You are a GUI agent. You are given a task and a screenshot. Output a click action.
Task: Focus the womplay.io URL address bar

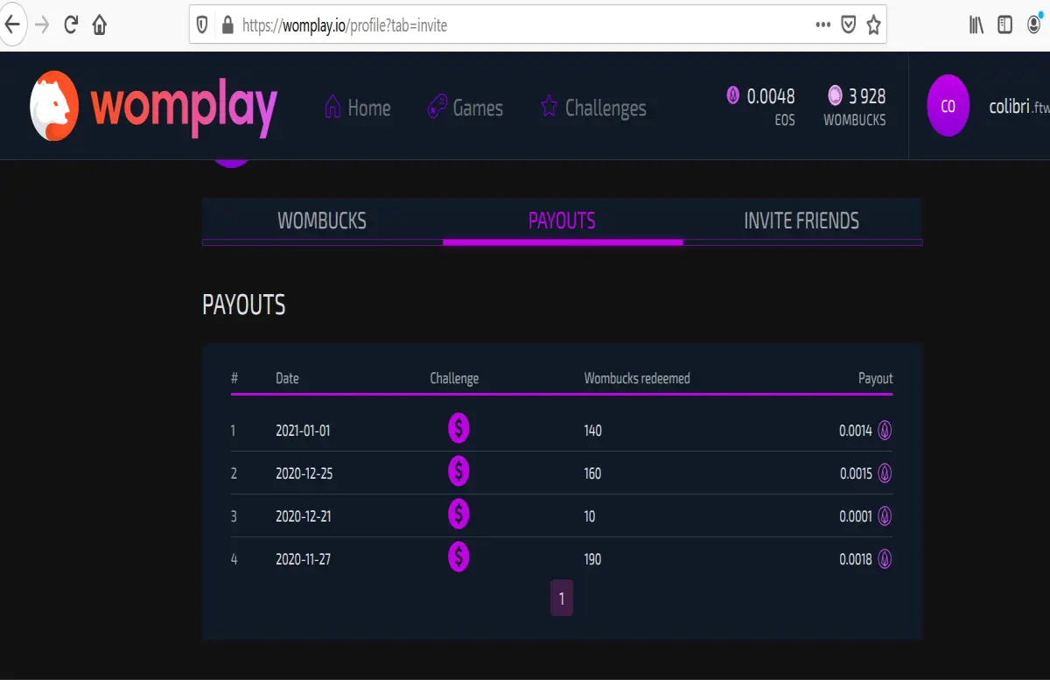[x=538, y=25]
